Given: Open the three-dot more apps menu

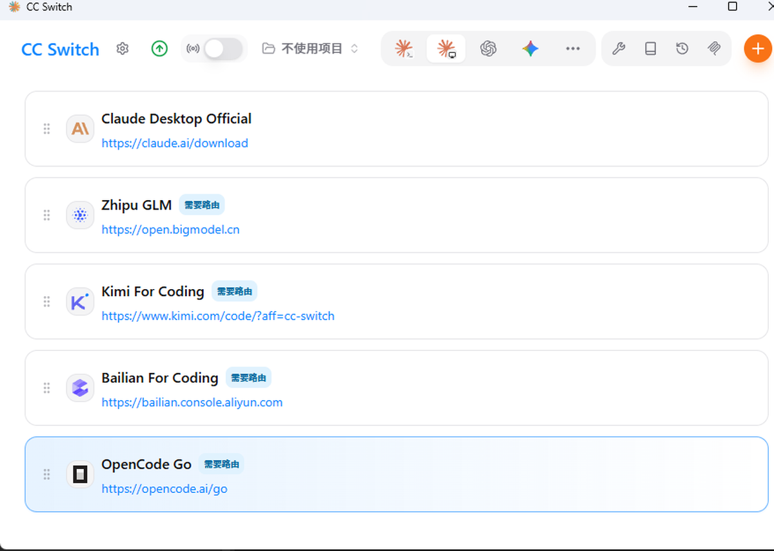Looking at the screenshot, I should pos(573,48).
